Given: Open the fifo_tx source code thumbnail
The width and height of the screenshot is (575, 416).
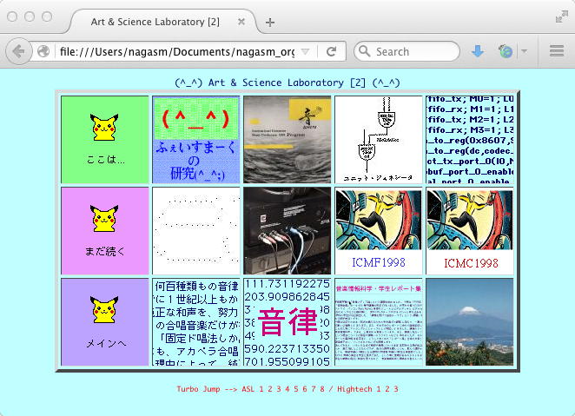Looking at the screenshot, I should tap(470, 139).
